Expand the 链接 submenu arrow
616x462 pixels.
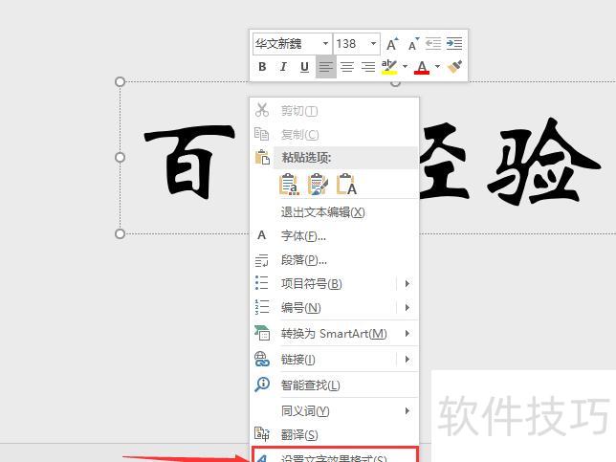click(x=407, y=360)
